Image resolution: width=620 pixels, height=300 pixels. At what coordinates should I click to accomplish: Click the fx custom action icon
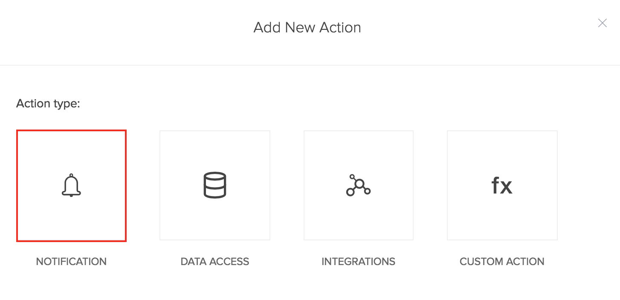[x=502, y=186]
